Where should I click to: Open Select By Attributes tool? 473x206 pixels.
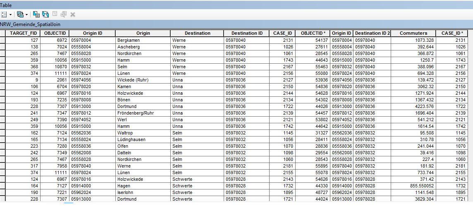point(36,14)
